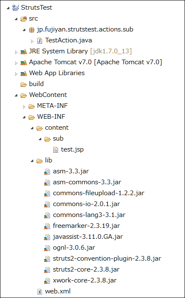Select the JRE System Library icon
Screen dimensions: 185x298
click(x=24, y=52)
